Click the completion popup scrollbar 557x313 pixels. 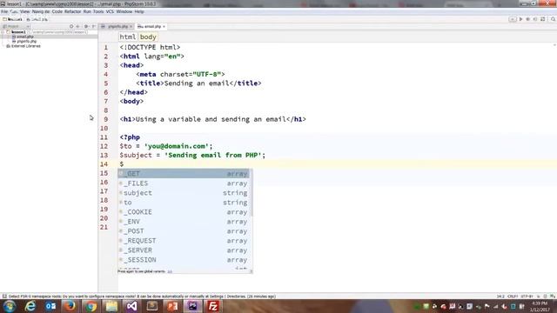click(252, 193)
